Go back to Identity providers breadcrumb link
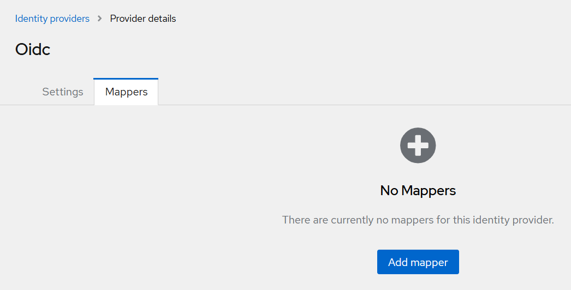Image resolution: width=571 pixels, height=290 pixels. pyautogui.click(x=52, y=19)
